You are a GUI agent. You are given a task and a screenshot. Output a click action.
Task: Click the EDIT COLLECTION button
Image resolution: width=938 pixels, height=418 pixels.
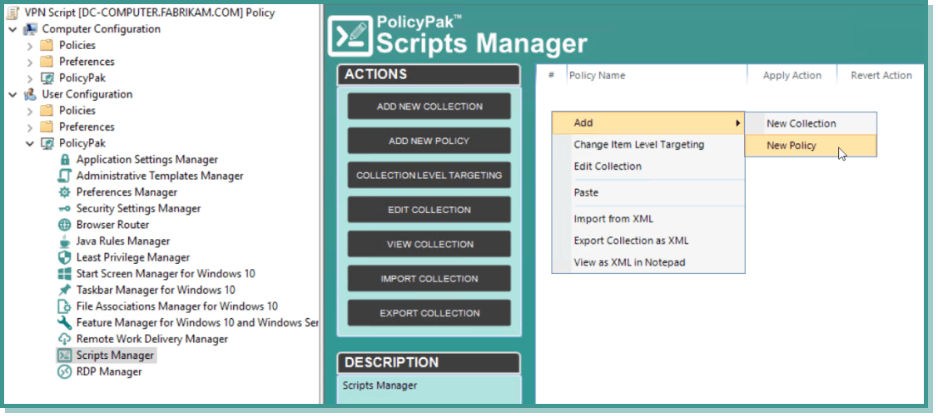pyautogui.click(x=429, y=210)
